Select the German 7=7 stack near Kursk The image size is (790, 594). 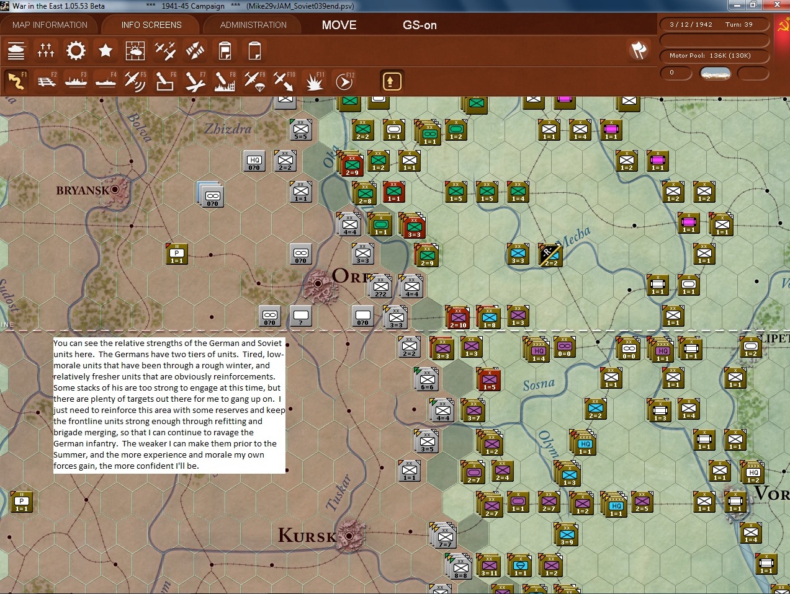pos(444,535)
